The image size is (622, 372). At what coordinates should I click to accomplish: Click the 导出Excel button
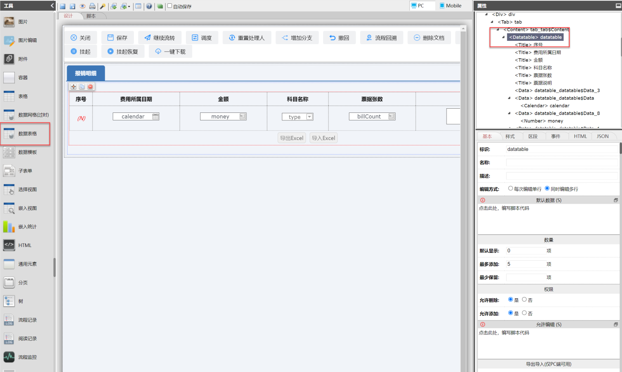(x=292, y=138)
